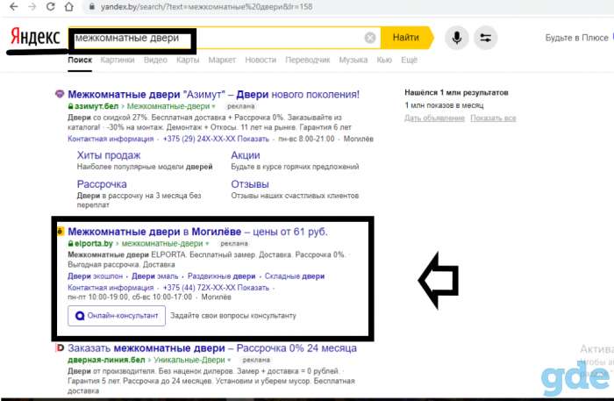
Task: Click into the Yandex search field
Action: (x=225, y=38)
